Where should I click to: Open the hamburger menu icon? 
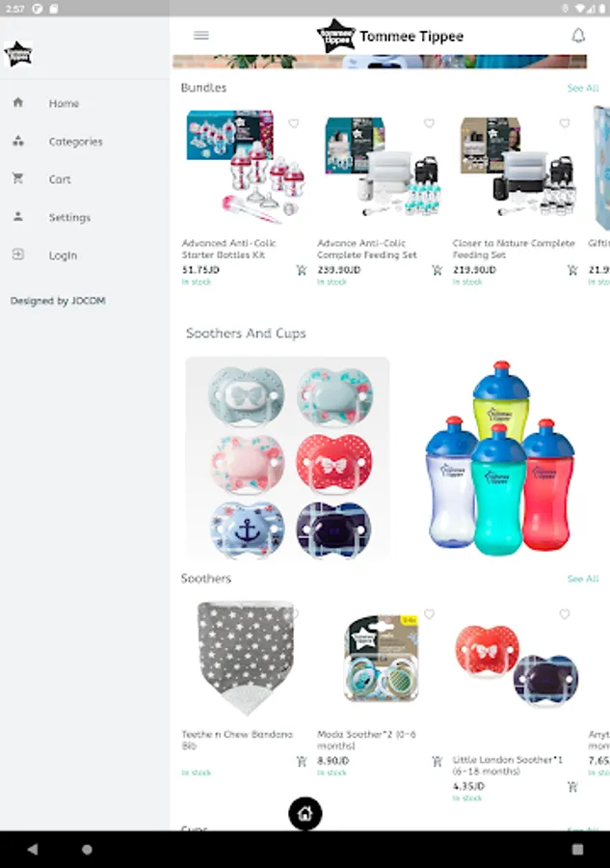[201, 36]
